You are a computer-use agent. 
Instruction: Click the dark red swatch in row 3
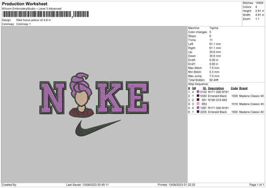(x=198, y=100)
